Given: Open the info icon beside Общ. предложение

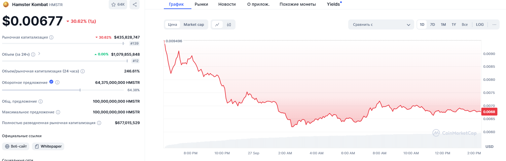Looking at the screenshot, I should (41, 101).
